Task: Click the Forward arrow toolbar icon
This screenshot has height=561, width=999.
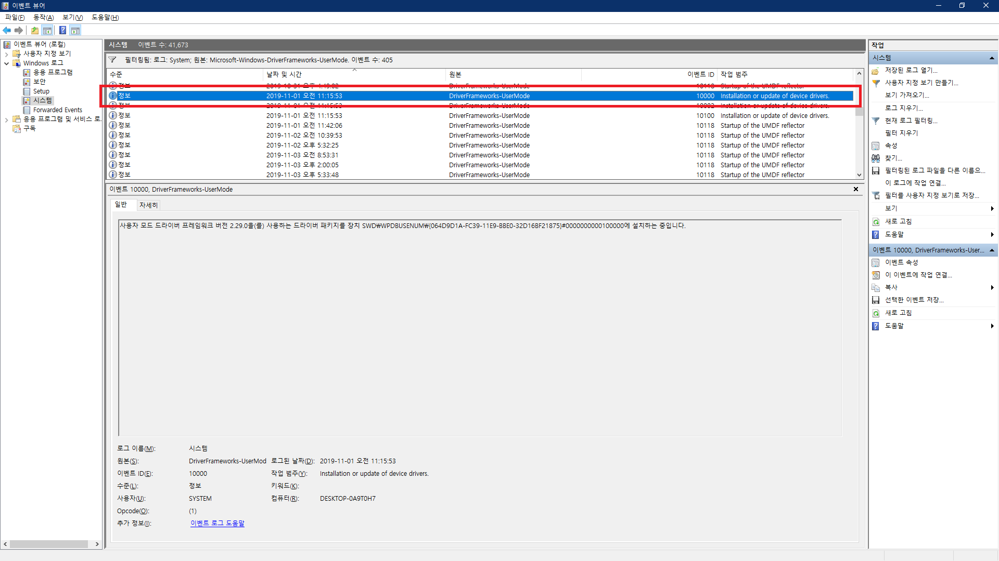Action: click(19, 30)
